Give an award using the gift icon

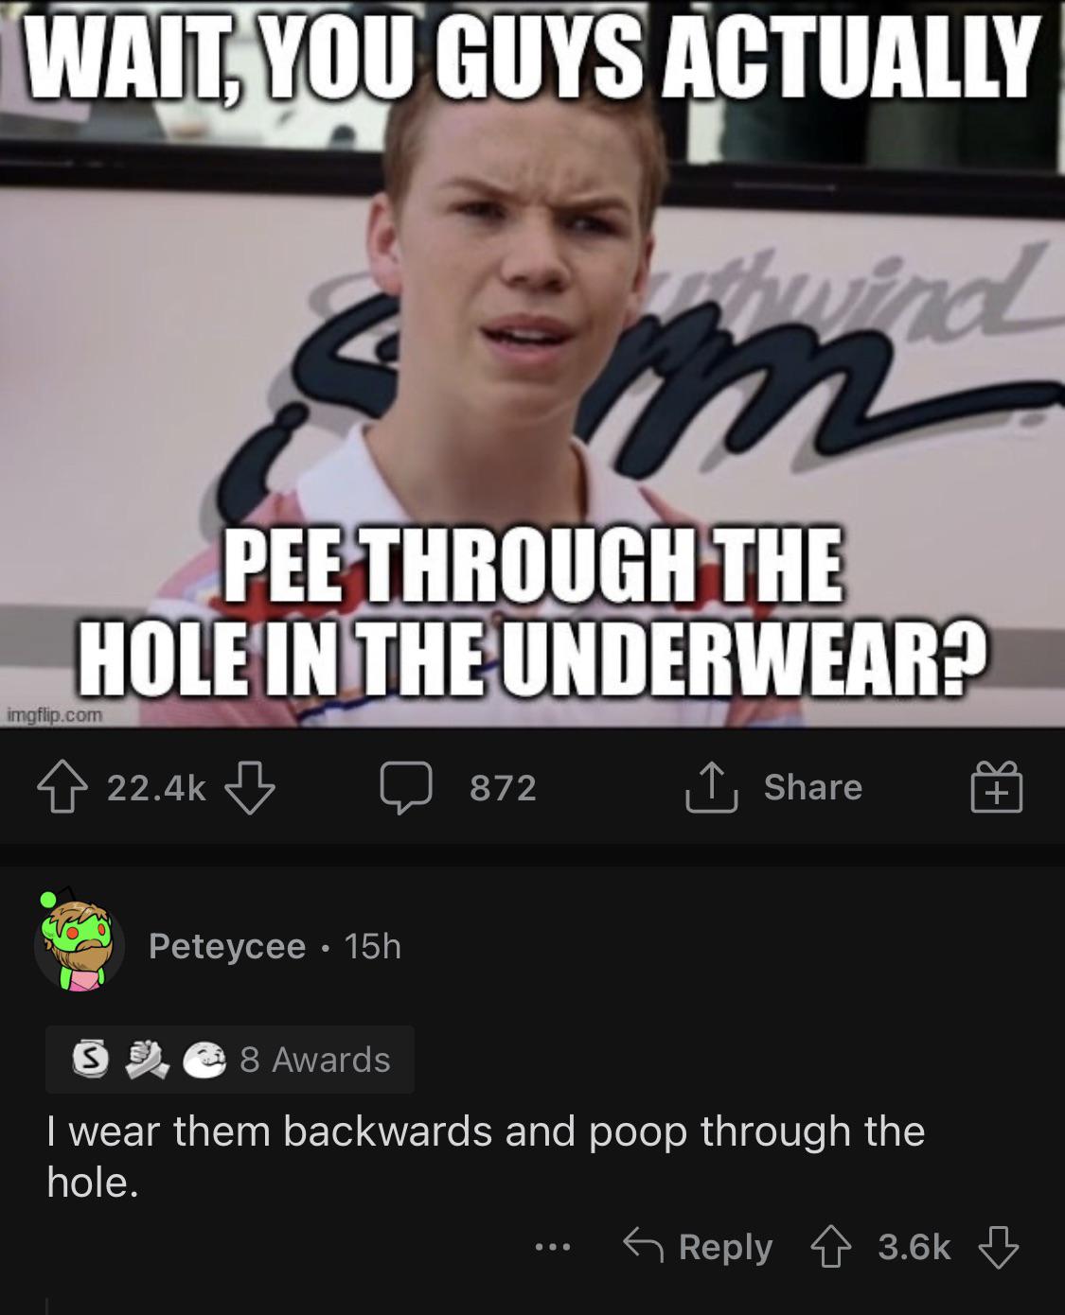pyautogui.click(x=997, y=788)
